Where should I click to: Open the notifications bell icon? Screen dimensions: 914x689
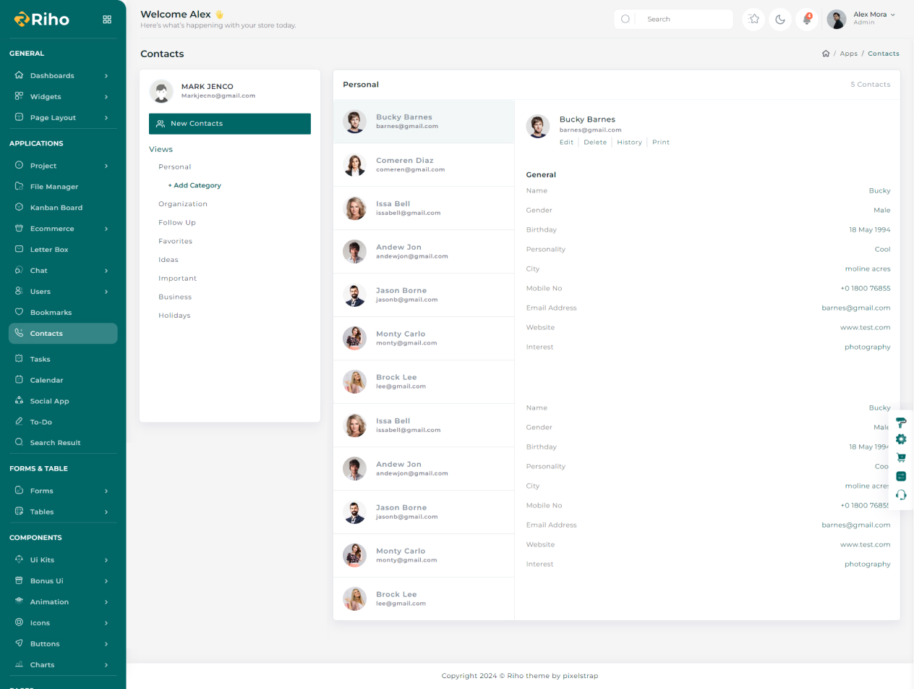(x=807, y=20)
